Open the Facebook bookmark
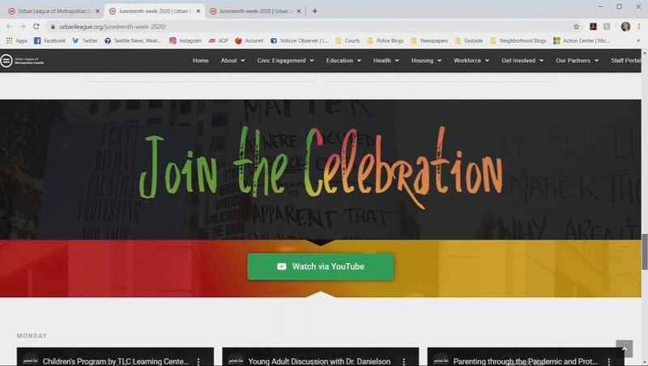648x366 pixels. click(49, 40)
